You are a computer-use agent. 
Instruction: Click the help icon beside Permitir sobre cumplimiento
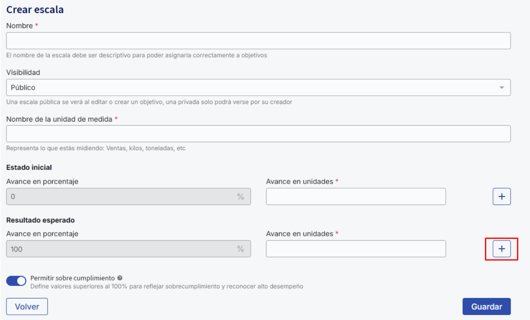[x=120, y=278]
